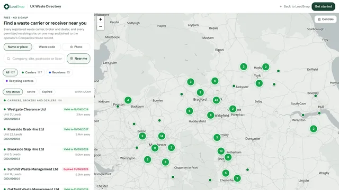Click Get started button
Viewport: 339px width, 190px height.
tap(323, 6)
